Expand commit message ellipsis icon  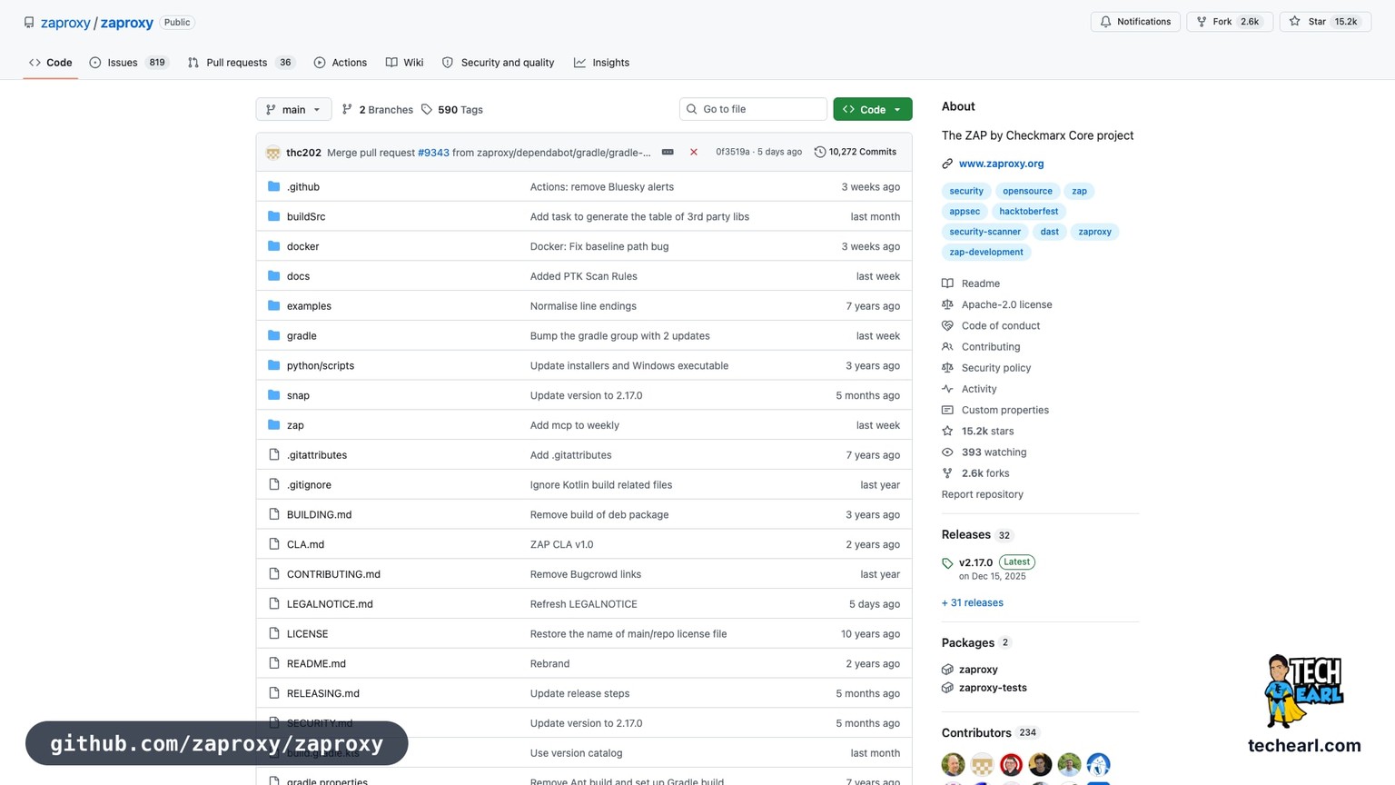click(668, 152)
